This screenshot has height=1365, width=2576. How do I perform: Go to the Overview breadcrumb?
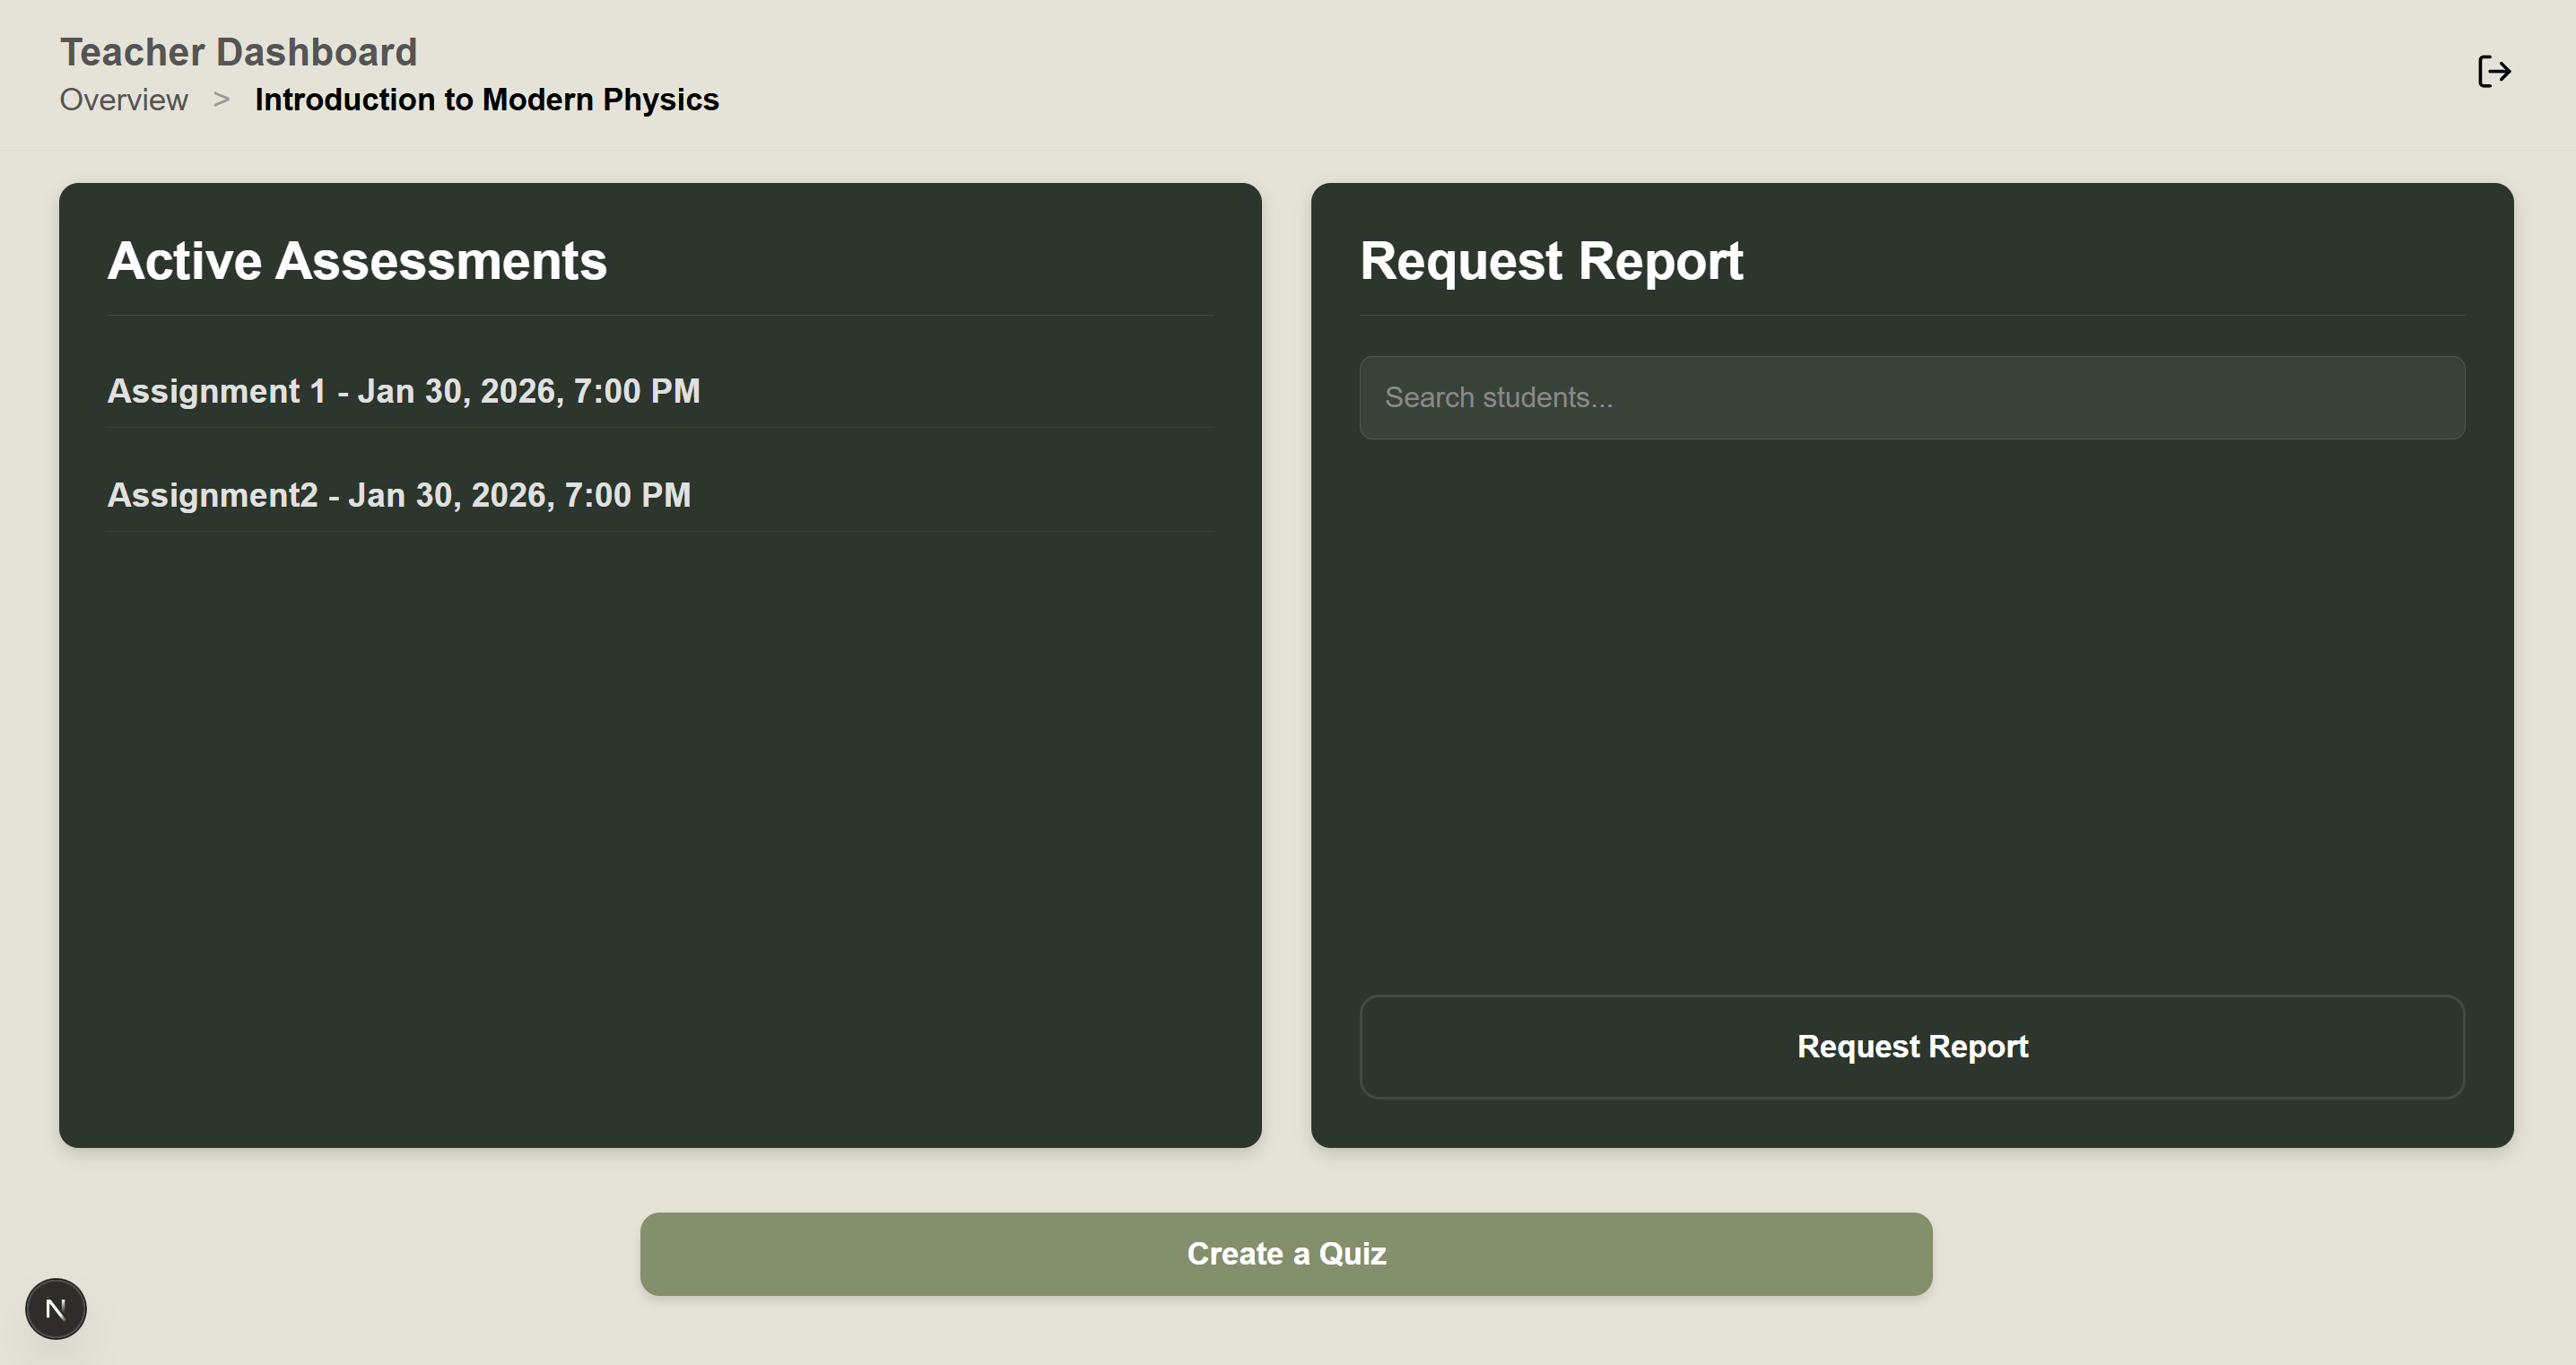pyautogui.click(x=124, y=100)
